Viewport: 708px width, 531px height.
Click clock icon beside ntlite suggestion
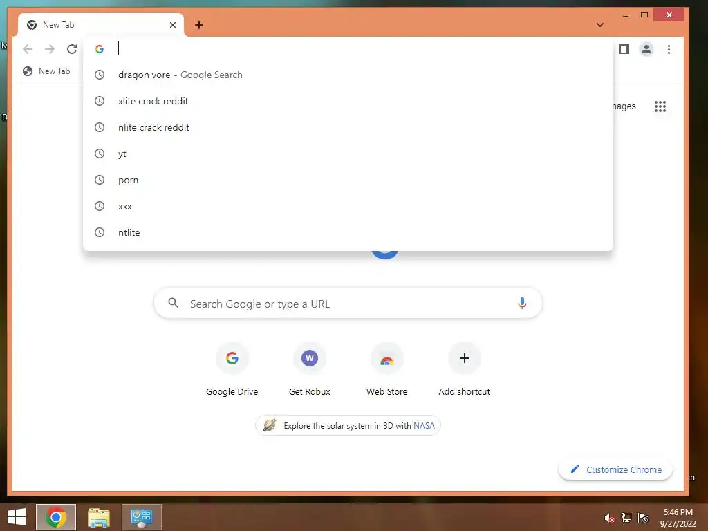coord(100,232)
